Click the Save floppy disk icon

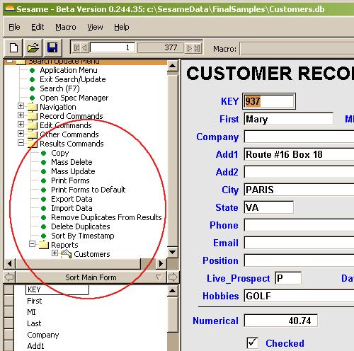tap(52, 48)
